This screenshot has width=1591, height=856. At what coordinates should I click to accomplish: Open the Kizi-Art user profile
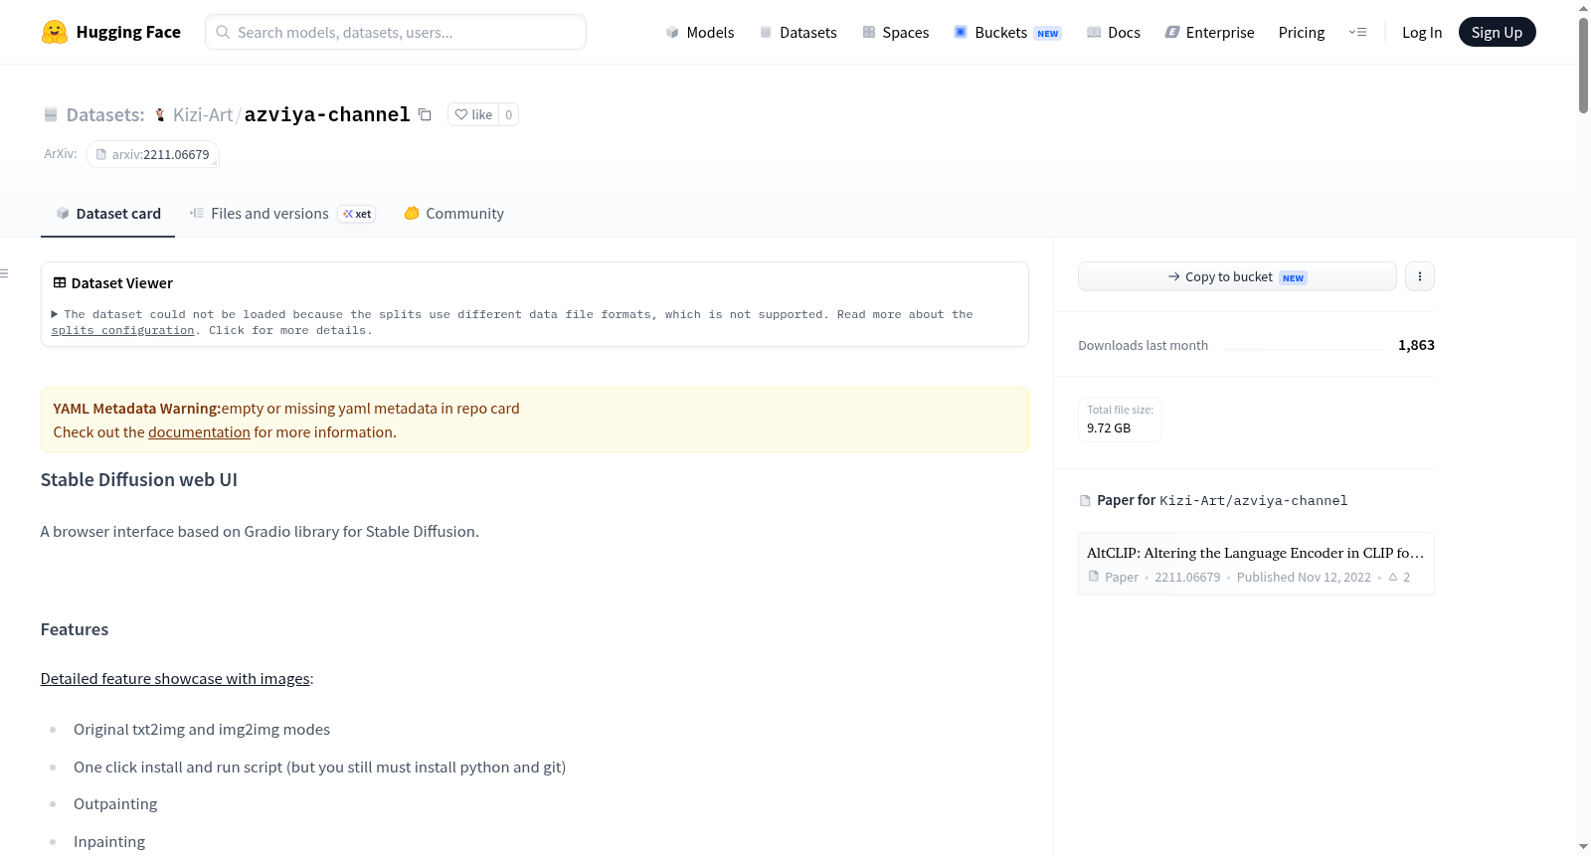[203, 114]
